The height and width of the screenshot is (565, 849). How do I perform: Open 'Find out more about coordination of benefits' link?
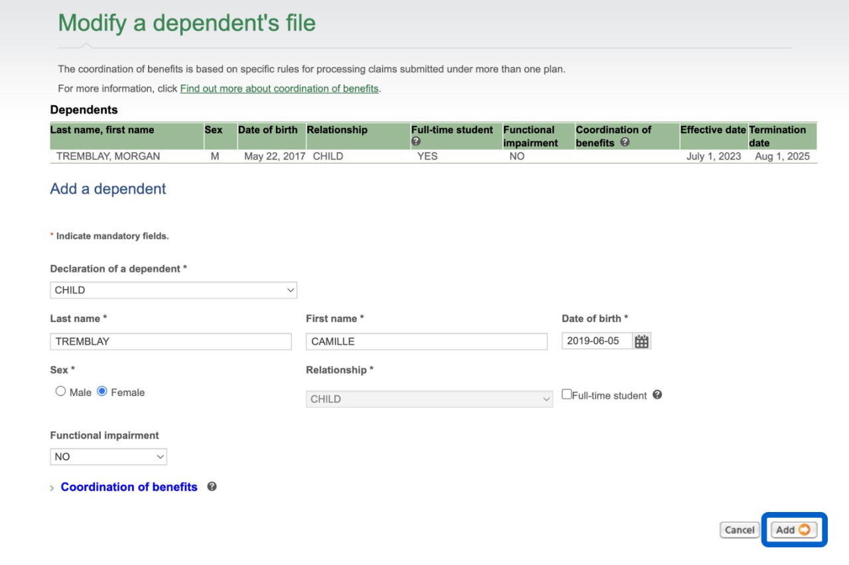click(x=279, y=88)
